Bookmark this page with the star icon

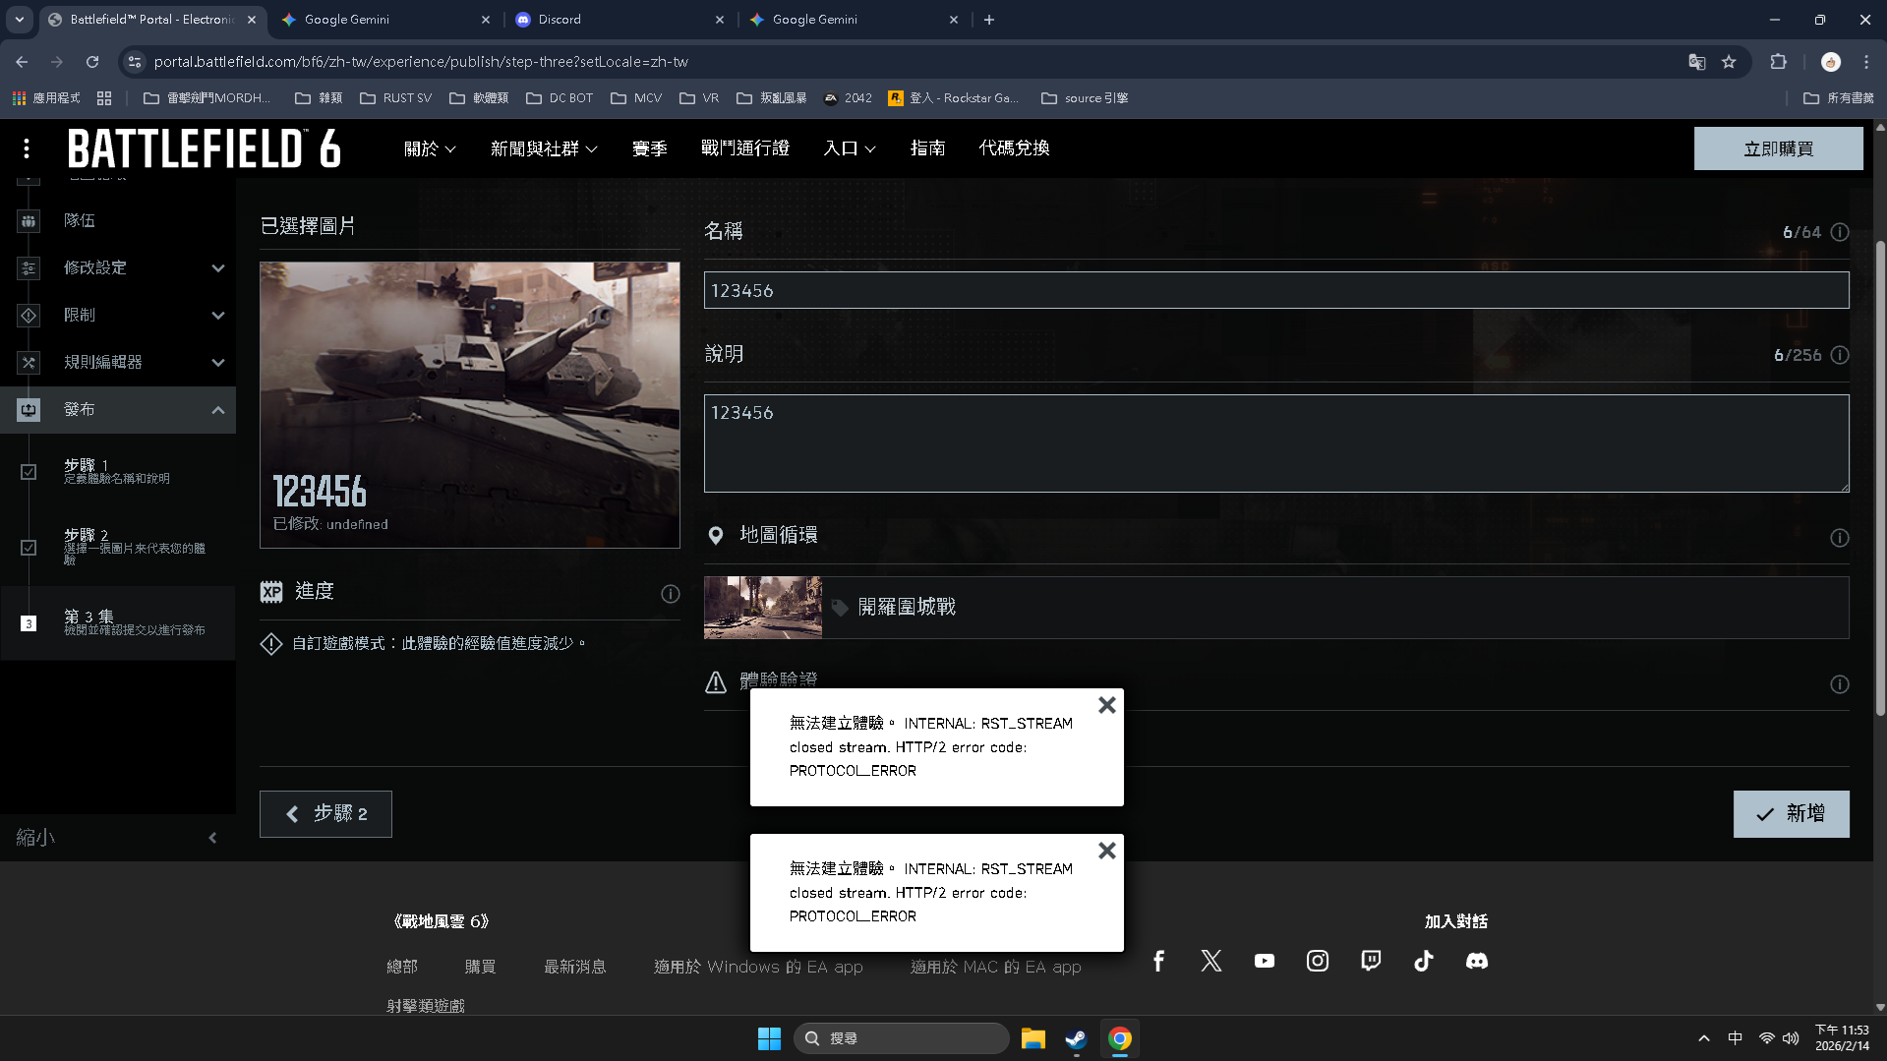point(1729,62)
